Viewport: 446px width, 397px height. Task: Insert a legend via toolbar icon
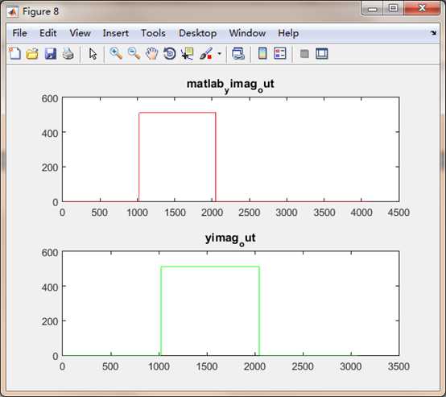280,53
